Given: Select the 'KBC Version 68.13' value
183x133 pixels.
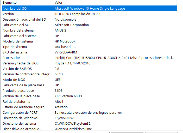Looking at the screenshot, I should click(68, 96).
